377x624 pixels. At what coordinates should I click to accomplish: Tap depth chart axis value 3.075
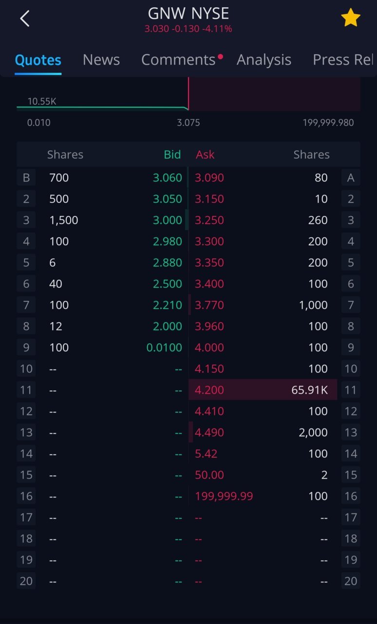click(x=188, y=122)
